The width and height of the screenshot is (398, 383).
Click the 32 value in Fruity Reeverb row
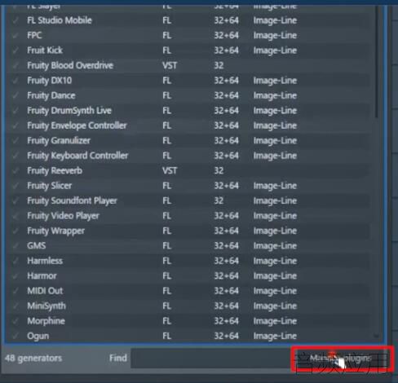tap(219, 170)
